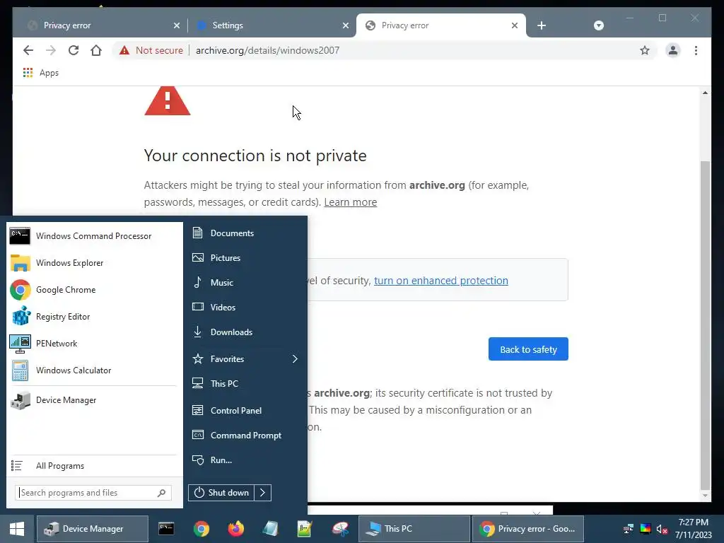Open This PC from the Start menu
Image resolution: width=724 pixels, height=543 pixels.
(x=245, y=383)
